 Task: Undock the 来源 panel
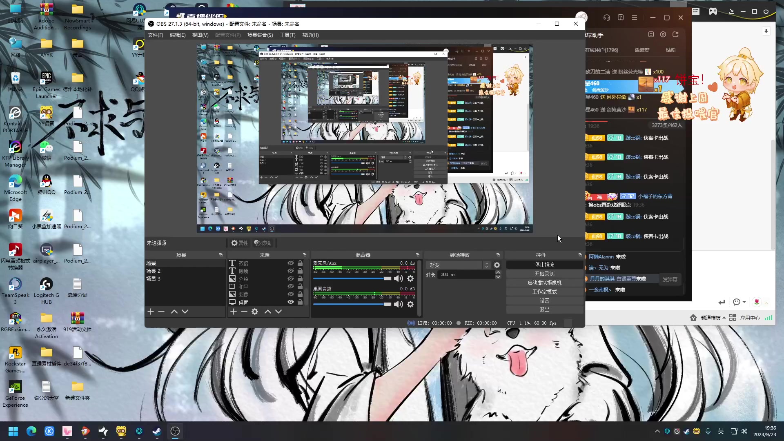305,255
